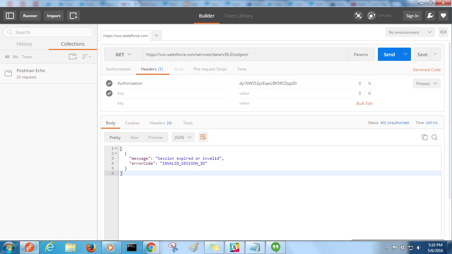Switch to the History tab
Screen dimensions: 452x254
click(24, 44)
